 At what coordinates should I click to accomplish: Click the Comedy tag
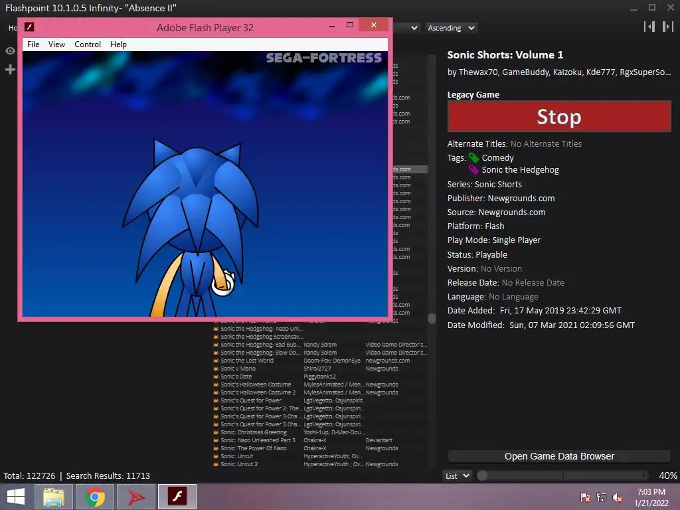pos(497,158)
